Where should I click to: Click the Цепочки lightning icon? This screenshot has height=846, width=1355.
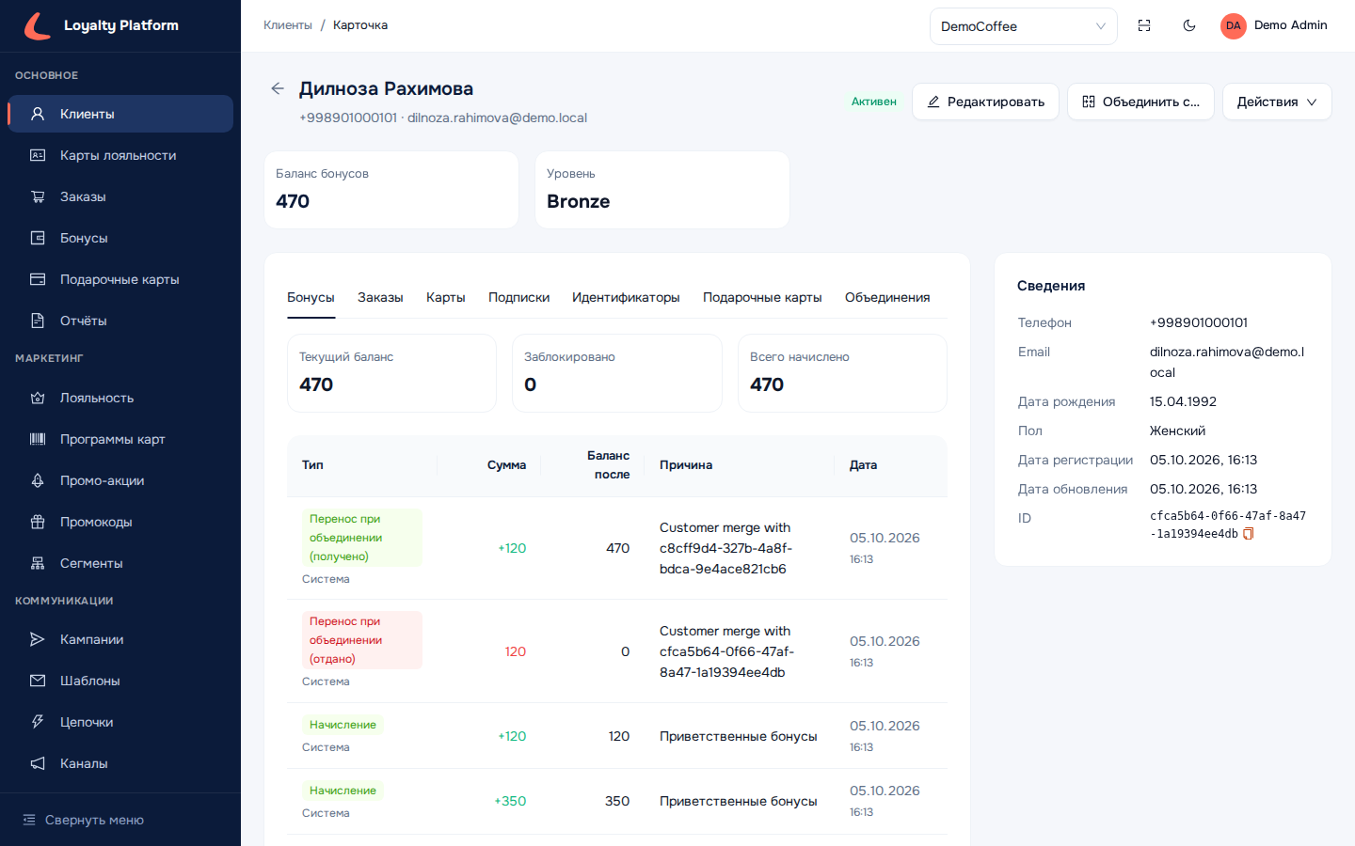[38, 722]
